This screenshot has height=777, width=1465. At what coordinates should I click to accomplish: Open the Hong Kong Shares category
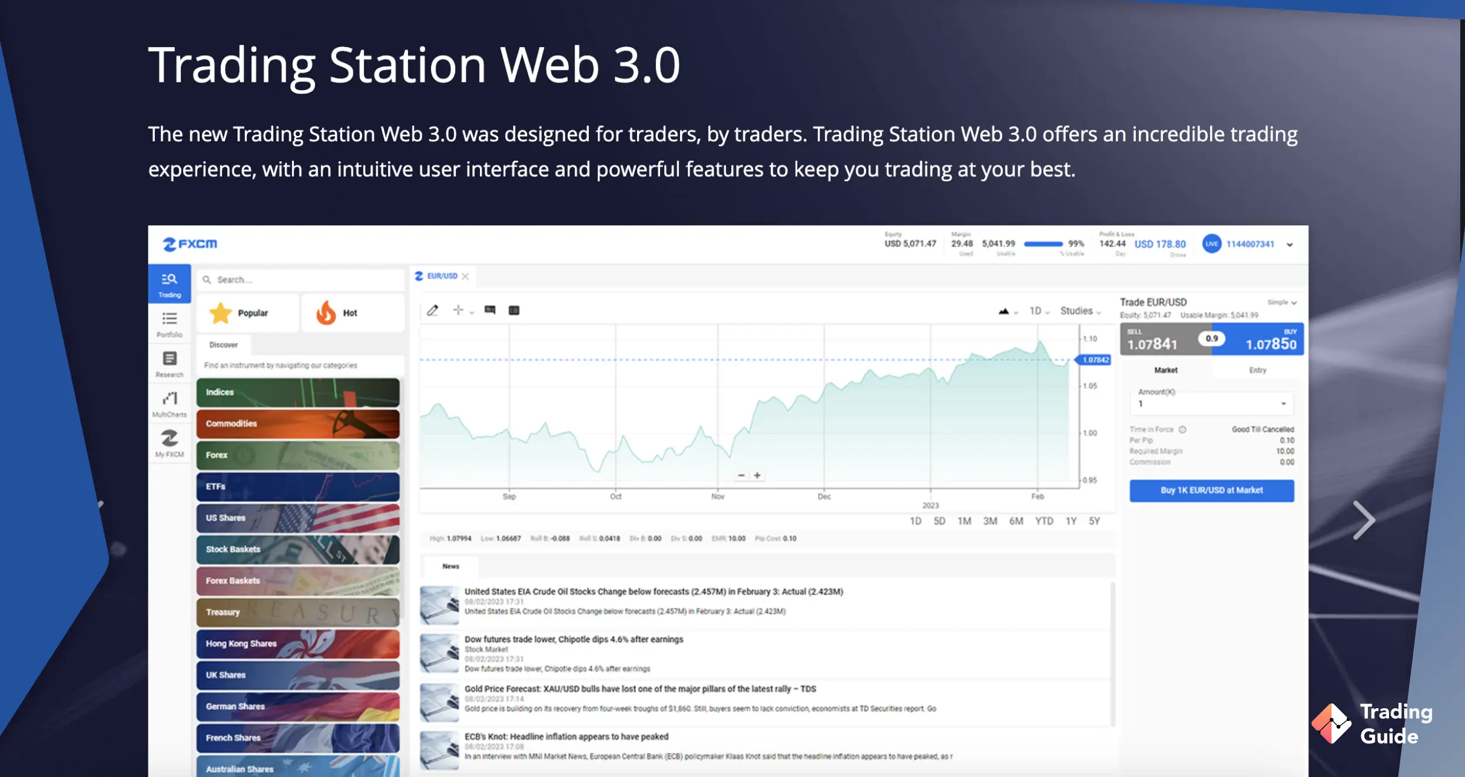click(x=298, y=644)
